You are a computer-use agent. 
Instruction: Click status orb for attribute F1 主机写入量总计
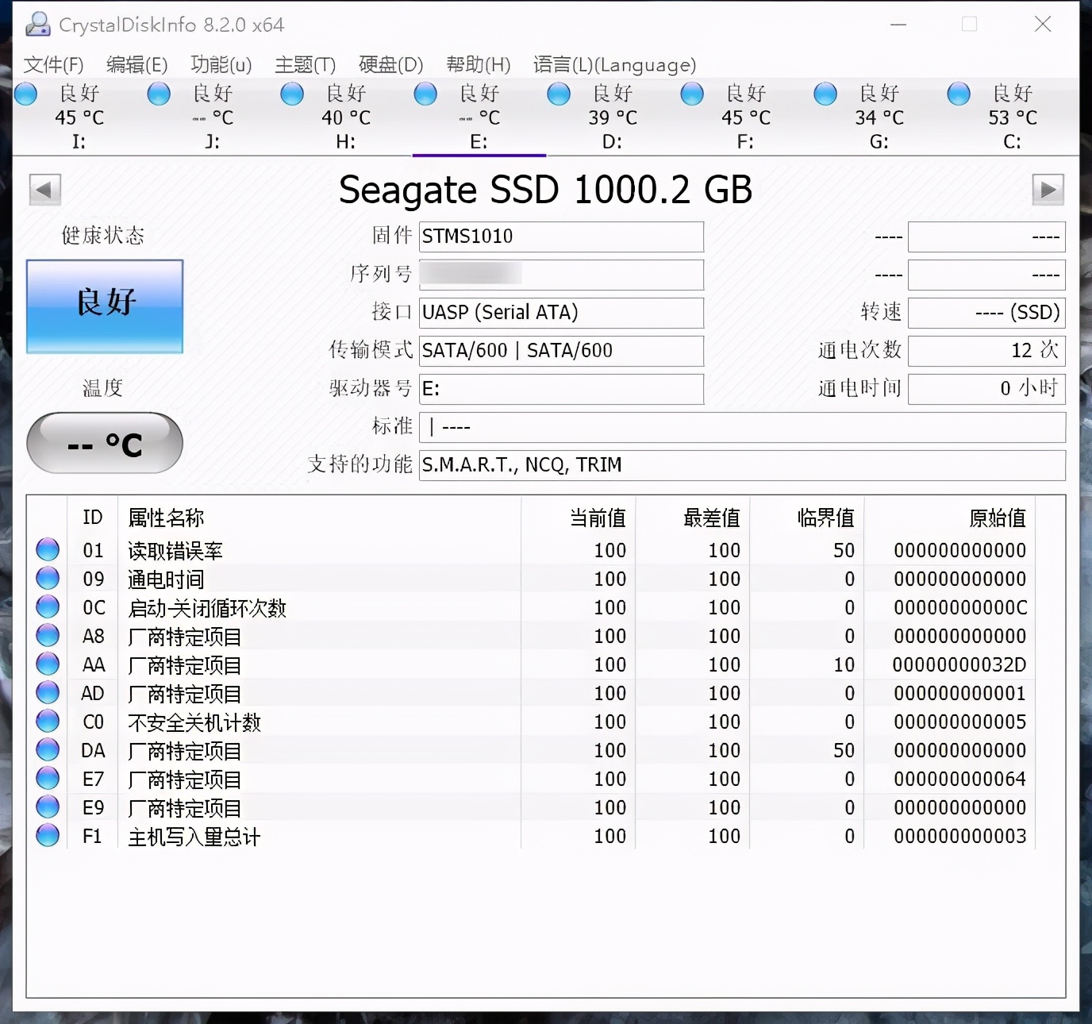[48, 835]
